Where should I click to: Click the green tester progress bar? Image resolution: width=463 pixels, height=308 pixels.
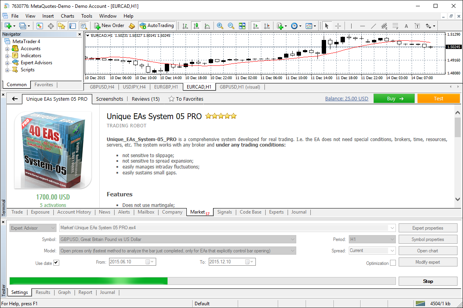coord(88,281)
